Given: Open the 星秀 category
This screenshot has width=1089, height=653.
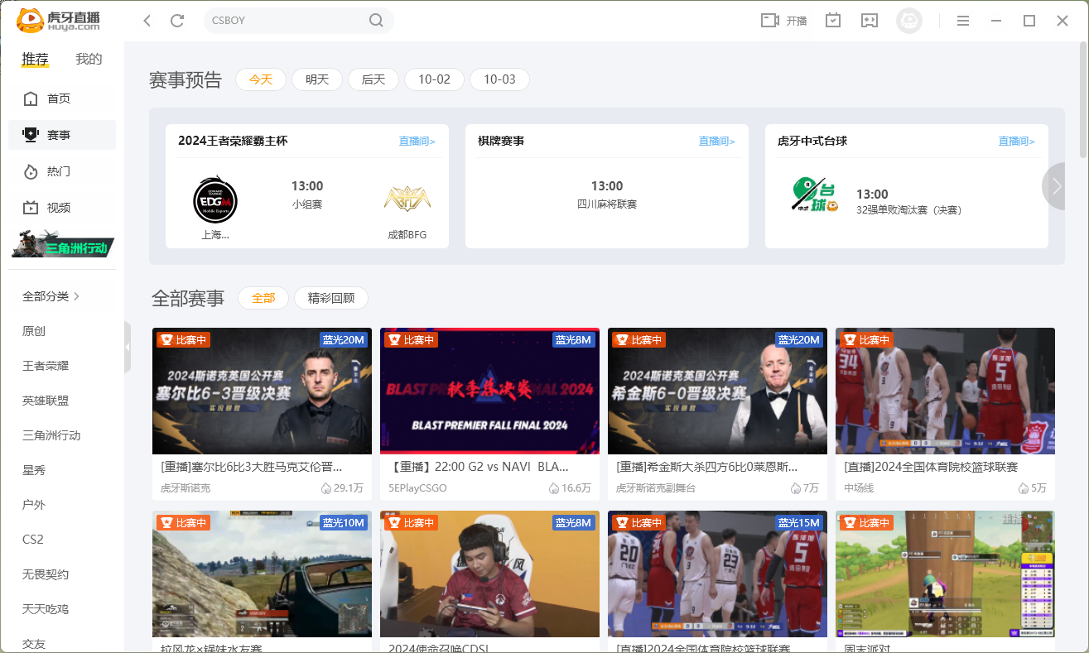Looking at the screenshot, I should tap(34, 470).
